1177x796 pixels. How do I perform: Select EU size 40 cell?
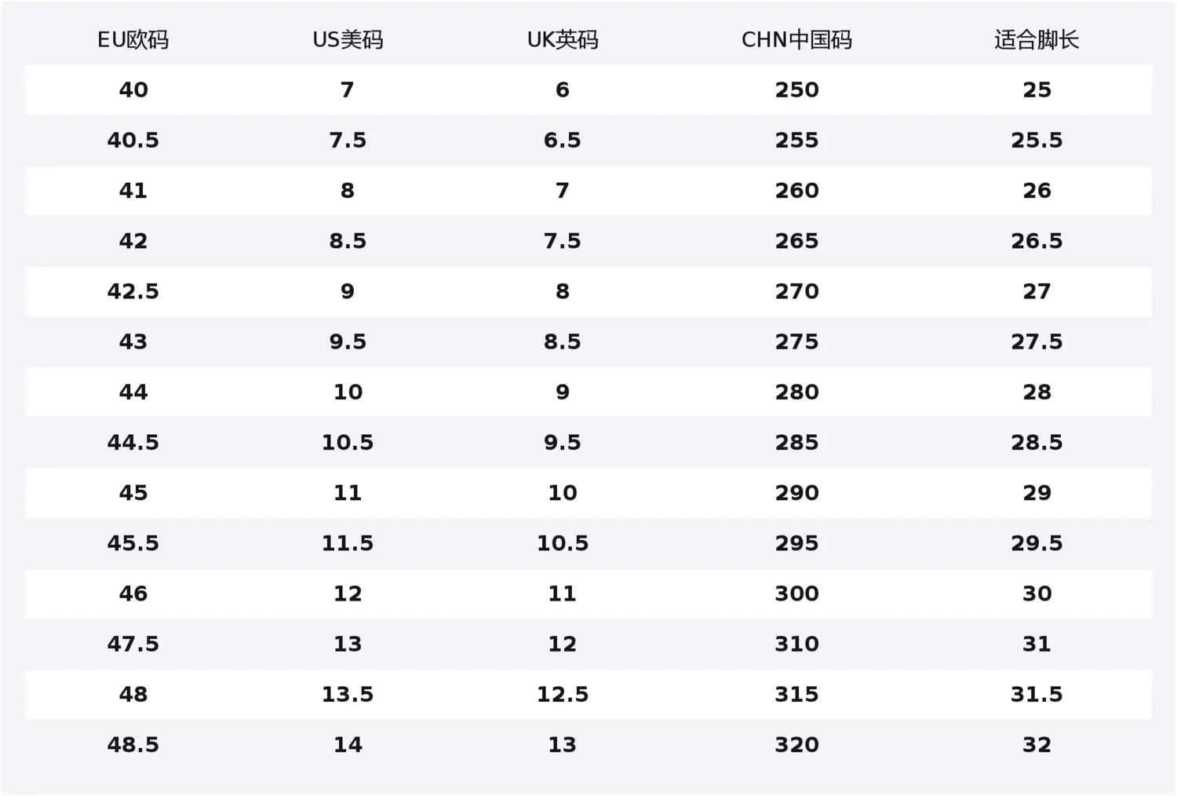point(133,90)
